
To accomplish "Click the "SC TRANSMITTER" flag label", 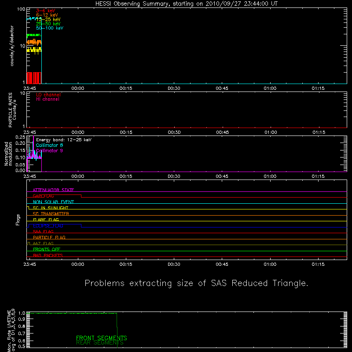I will point(51,214).
